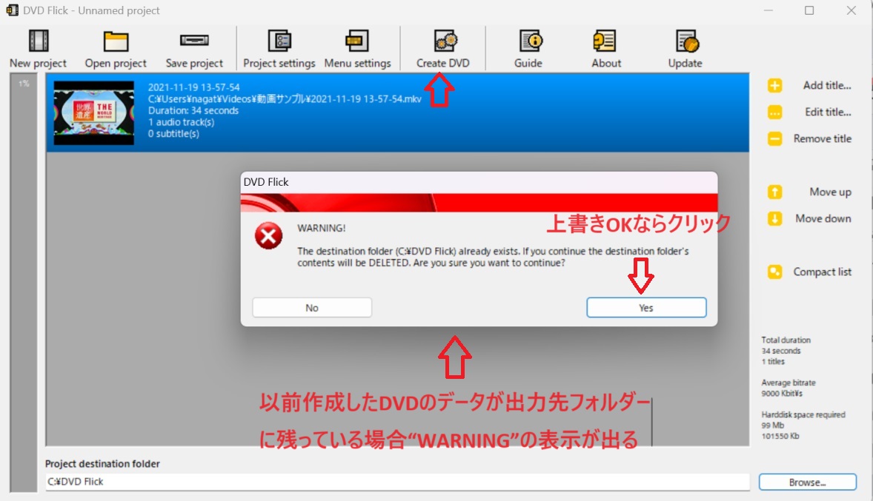Click Project destination folder path field

tap(397, 482)
